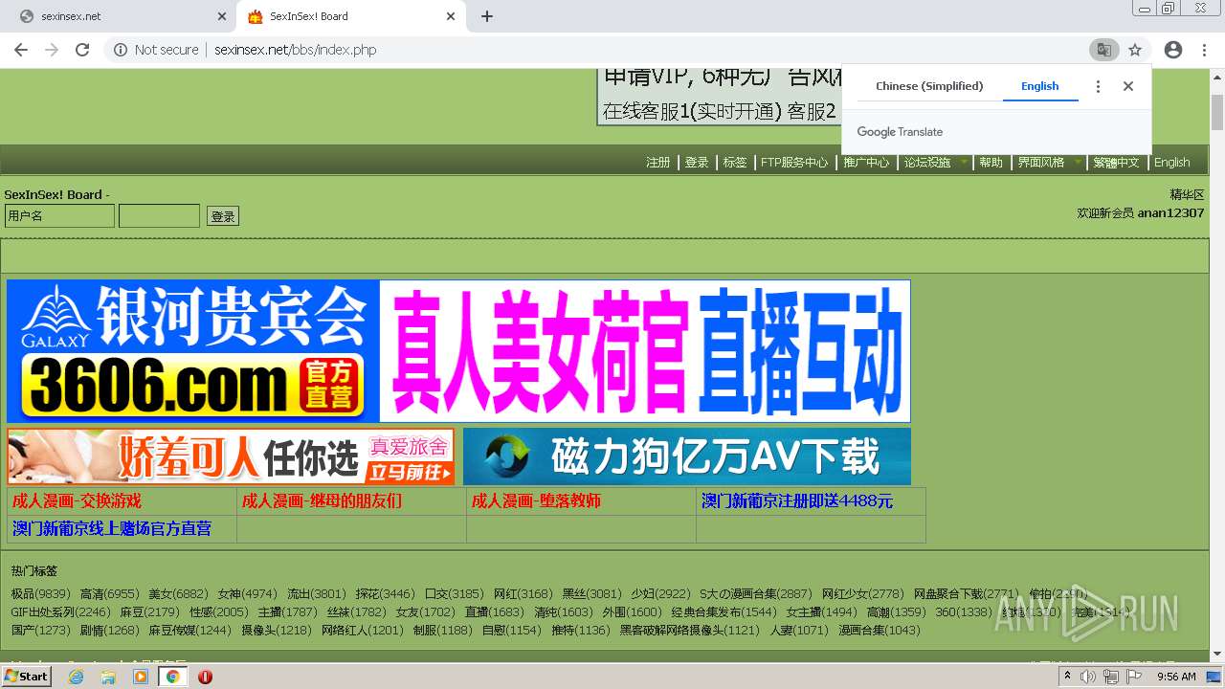This screenshot has height=689, width=1225.
Task: Click tag 高清(6955)
Action: [109, 594]
